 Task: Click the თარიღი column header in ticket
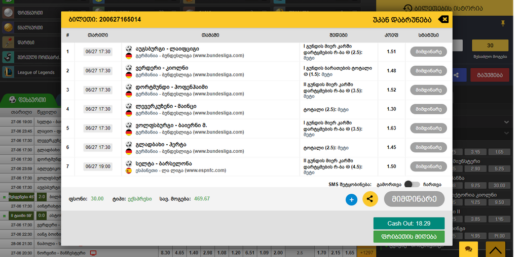pos(98,35)
